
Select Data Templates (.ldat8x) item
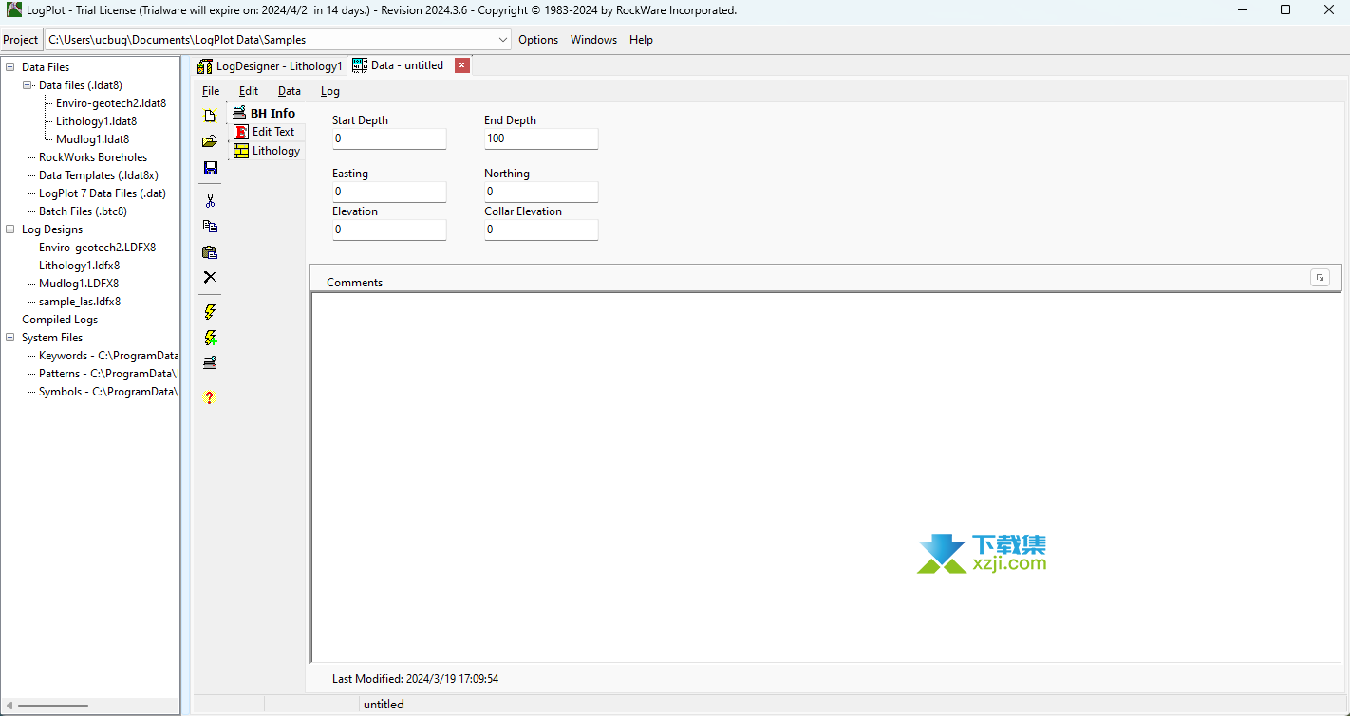click(x=99, y=175)
